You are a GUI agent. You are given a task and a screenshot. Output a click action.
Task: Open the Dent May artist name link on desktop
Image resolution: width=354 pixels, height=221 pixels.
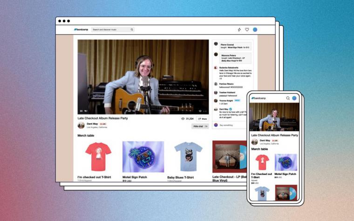(92, 124)
